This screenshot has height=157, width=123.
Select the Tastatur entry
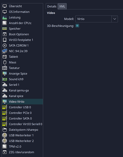22,68
